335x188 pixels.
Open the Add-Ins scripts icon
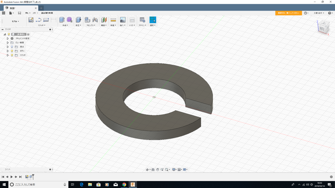coord(142,20)
